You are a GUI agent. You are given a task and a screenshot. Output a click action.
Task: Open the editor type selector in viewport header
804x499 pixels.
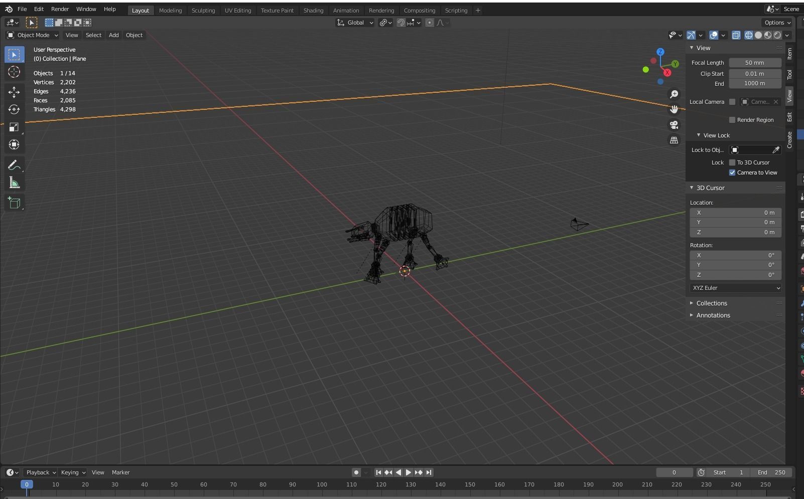[12, 23]
